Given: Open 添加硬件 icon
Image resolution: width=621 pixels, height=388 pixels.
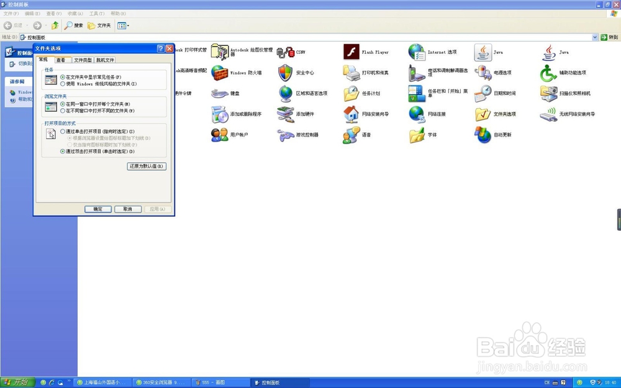Looking at the screenshot, I should (x=285, y=114).
